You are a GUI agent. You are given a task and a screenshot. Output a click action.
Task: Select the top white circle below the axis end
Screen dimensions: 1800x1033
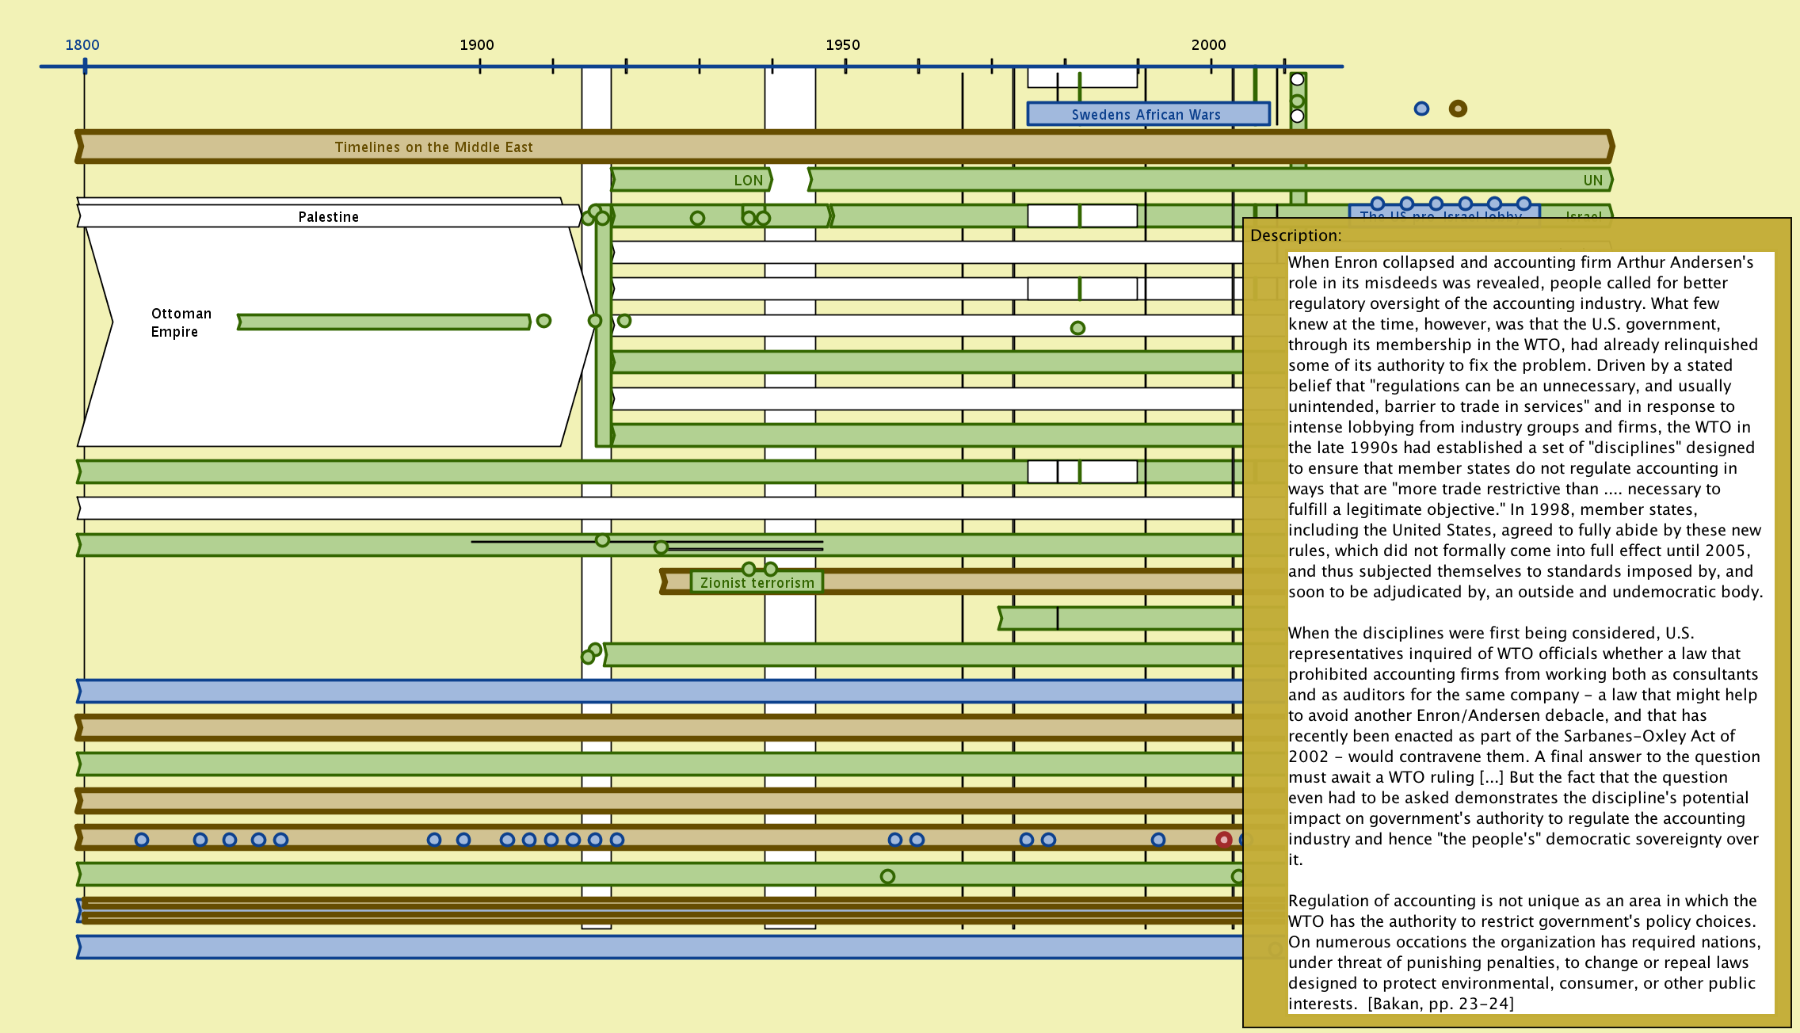pos(1297,79)
